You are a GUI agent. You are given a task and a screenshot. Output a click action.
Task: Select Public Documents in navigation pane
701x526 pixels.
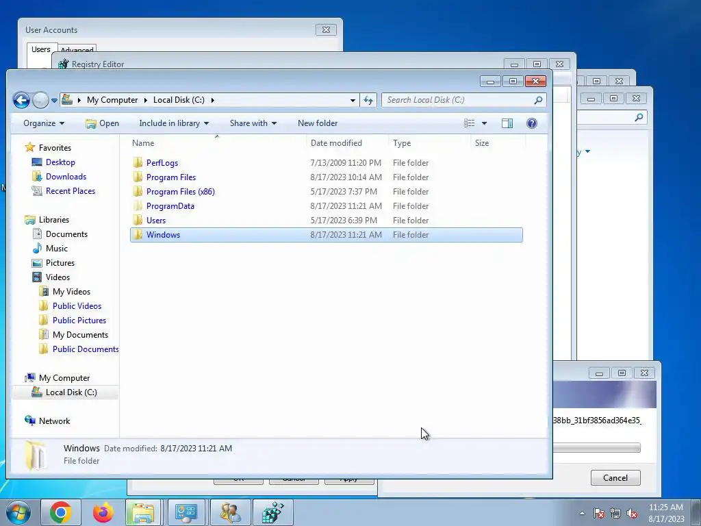[86, 349]
